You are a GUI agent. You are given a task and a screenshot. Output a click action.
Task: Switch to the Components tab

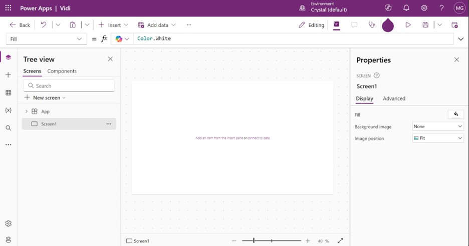pyautogui.click(x=62, y=71)
